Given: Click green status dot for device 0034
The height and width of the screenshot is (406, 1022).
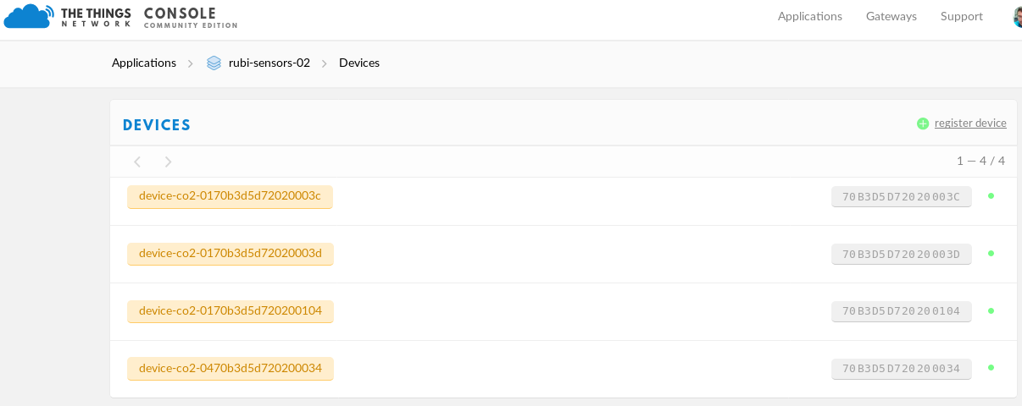Looking at the screenshot, I should point(991,368).
